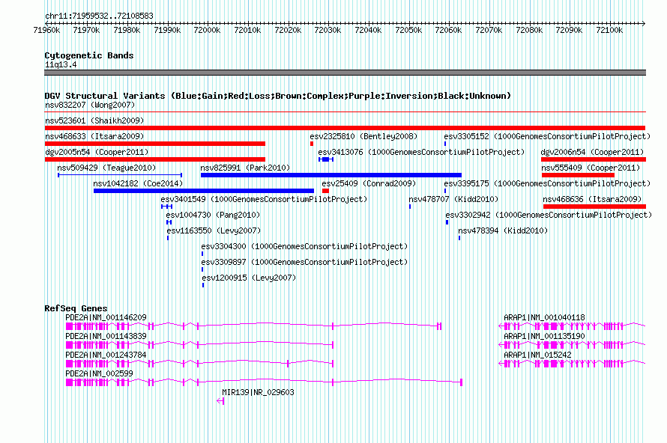Click the 11q13.4 band label

point(61,64)
